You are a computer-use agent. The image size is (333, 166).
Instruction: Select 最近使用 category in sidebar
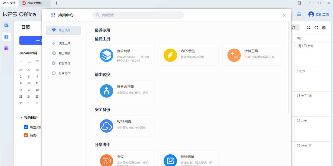pyautogui.click(x=64, y=30)
